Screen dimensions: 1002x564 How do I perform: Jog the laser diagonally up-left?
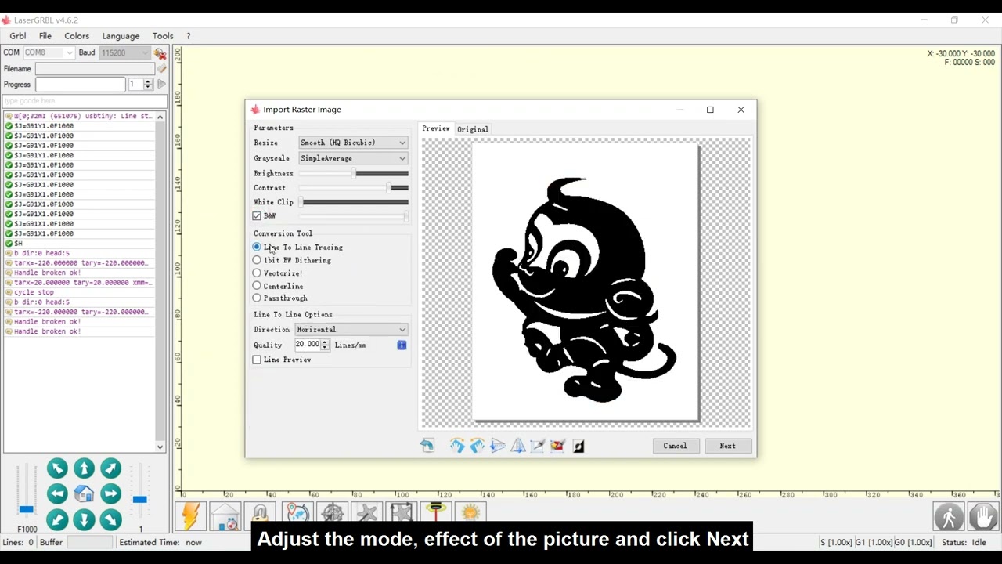[x=57, y=468]
